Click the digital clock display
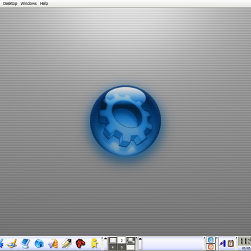This screenshot has width=251, height=251. click(245, 242)
